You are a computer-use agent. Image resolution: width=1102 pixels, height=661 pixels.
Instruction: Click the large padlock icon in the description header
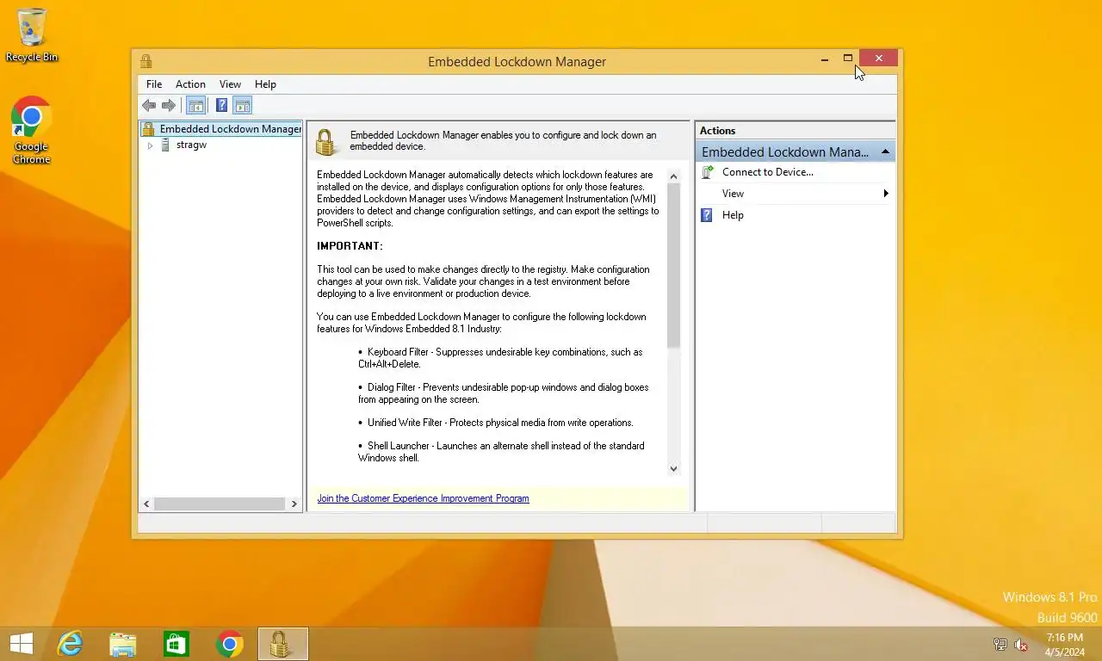click(325, 142)
